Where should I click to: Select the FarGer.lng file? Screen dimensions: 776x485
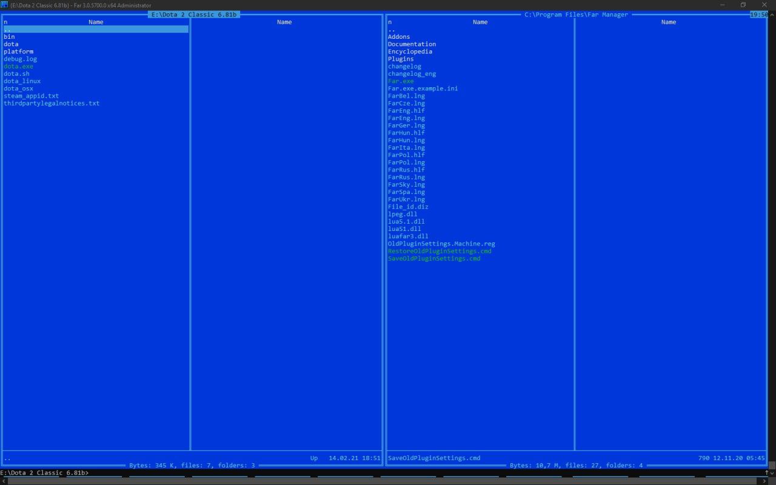pos(406,125)
